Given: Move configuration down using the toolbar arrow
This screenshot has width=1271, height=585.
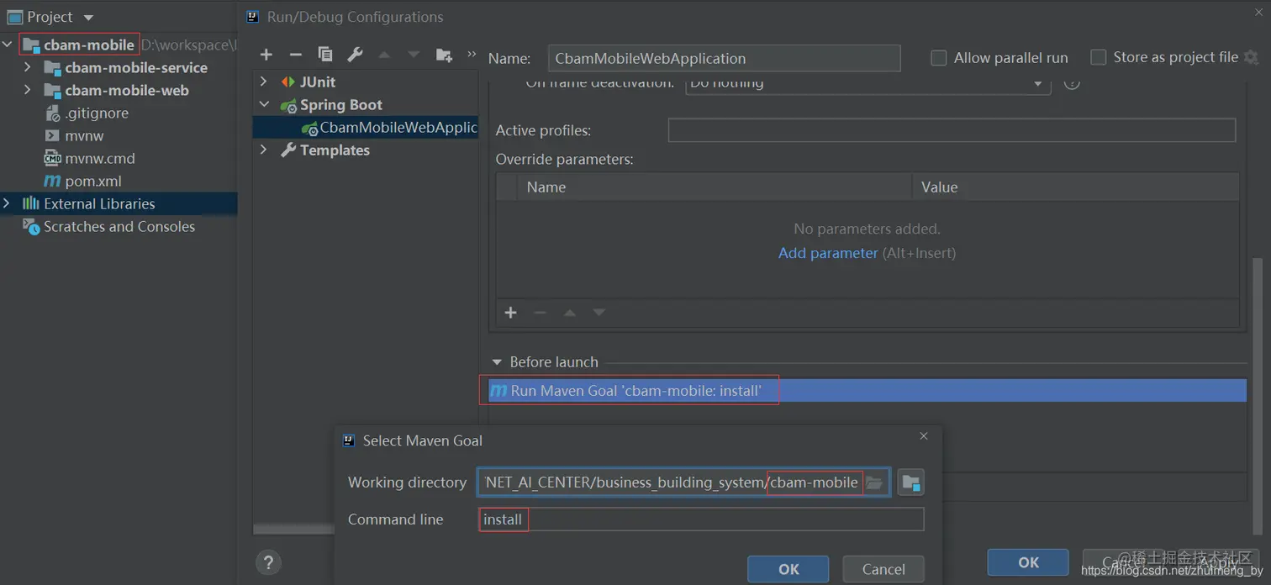Looking at the screenshot, I should point(414,55).
